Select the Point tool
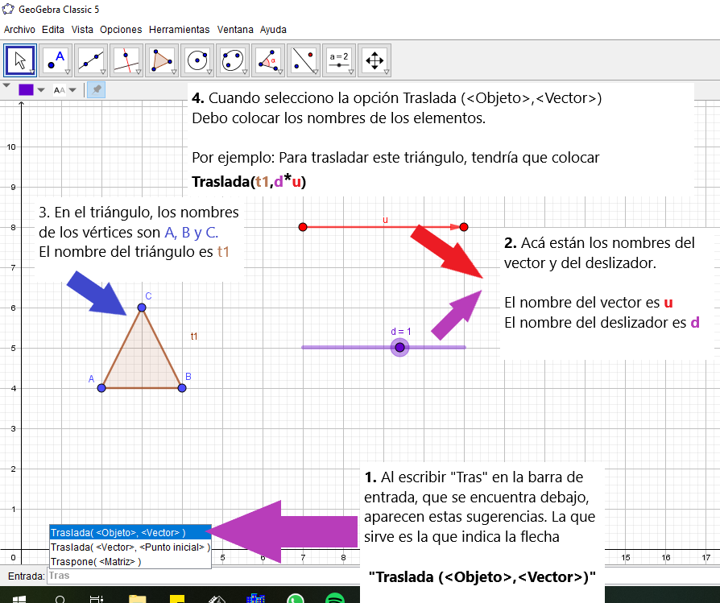The height and width of the screenshot is (603, 720). point(56,60)
